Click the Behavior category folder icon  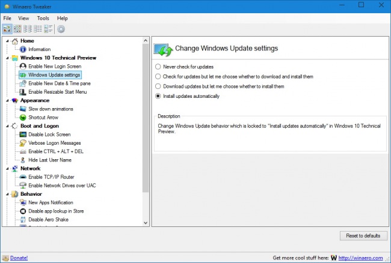point(15,194)
